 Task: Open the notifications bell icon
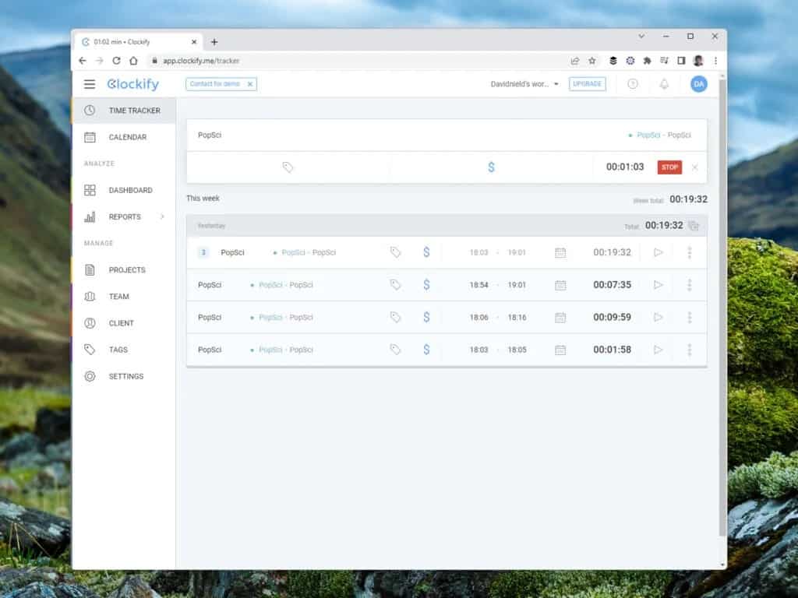coord(664,84)
